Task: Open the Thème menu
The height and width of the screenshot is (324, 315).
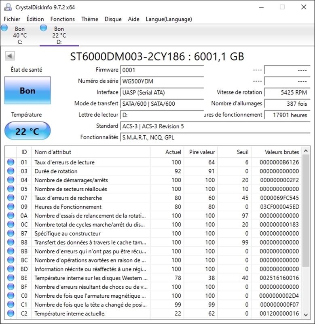Action: [89, 19]
